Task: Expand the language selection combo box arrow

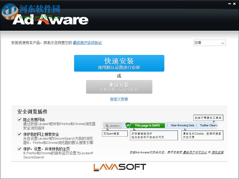Action: [222, 43]
